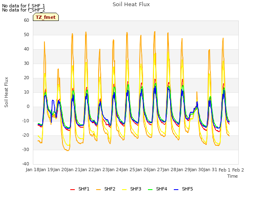Select the Soil Heat Flux chart title

(x=131, y=5)
